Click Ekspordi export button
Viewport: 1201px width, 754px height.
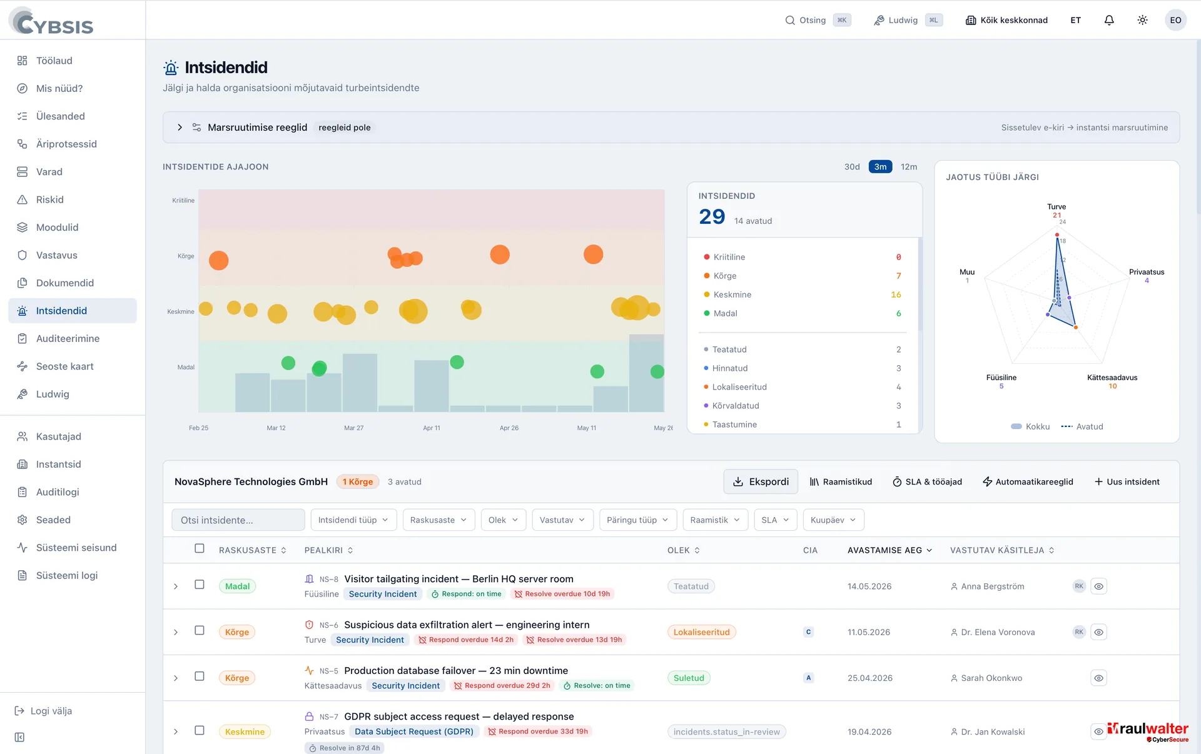pos(761,481)
